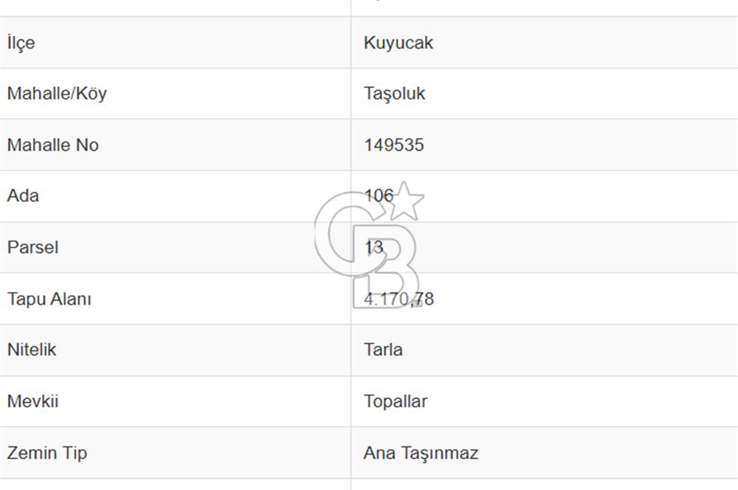Image resolution: width=738 pixels, height=490 pixels.
Task: Select the Parsel label cell
Action: click(x=175, y=248)
